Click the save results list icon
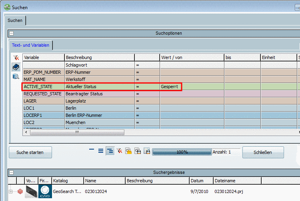The image size is (300, 201). [147, 151]
